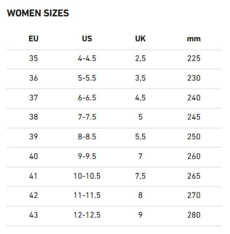230x234 pixels.
Task: Click the 260 mm cell
Action: 194,156
